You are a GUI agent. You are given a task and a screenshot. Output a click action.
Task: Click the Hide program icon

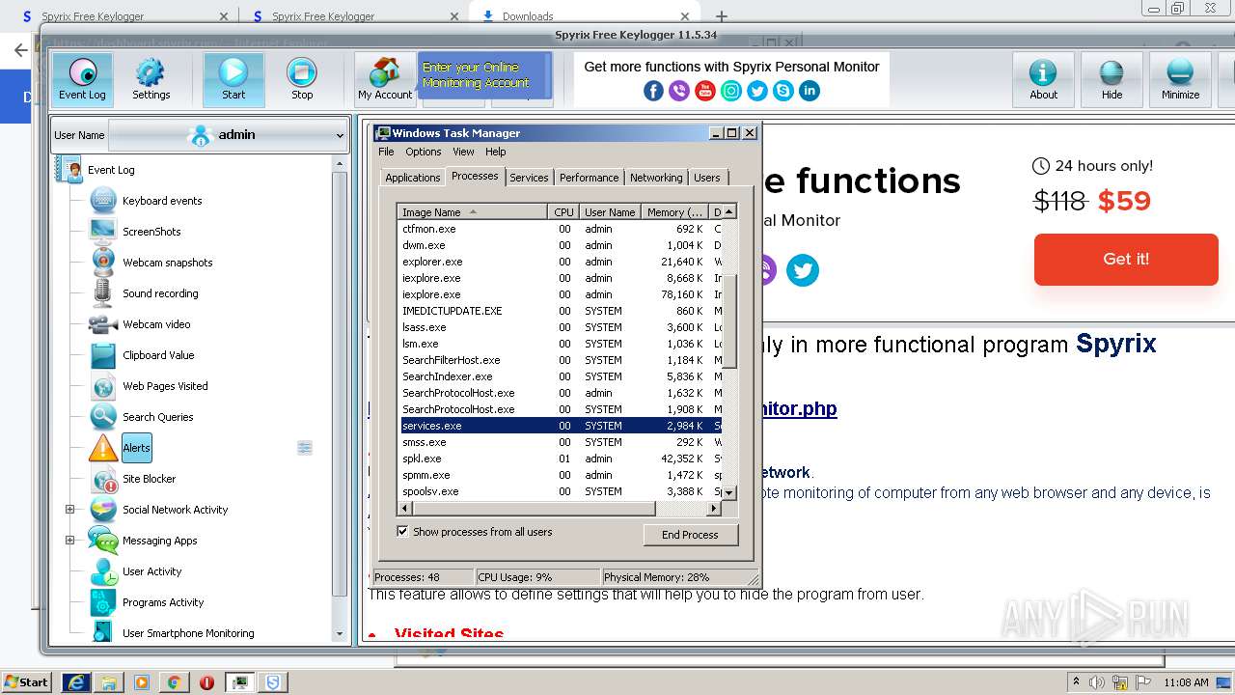click(1111, 79)
